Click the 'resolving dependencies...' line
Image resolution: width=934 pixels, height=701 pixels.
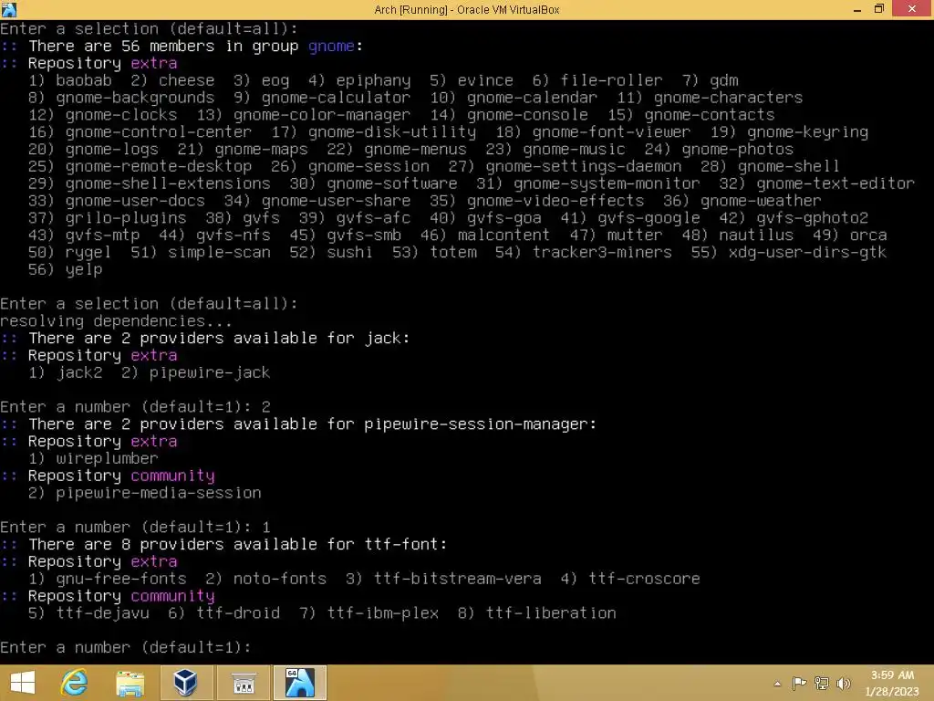[x=116, y=321]
